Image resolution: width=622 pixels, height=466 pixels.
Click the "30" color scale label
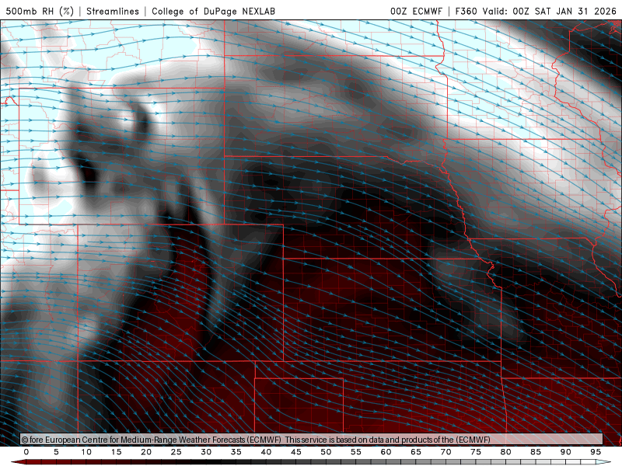(206, 452)
